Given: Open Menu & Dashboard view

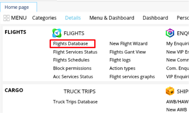Looking at the screenshot, I should [x=112, y=18].
